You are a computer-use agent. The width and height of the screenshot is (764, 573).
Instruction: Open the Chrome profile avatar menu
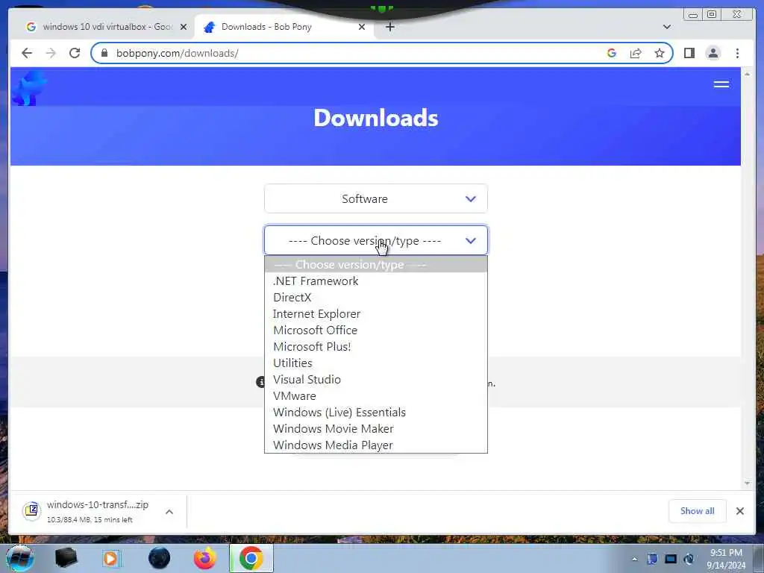713,53
